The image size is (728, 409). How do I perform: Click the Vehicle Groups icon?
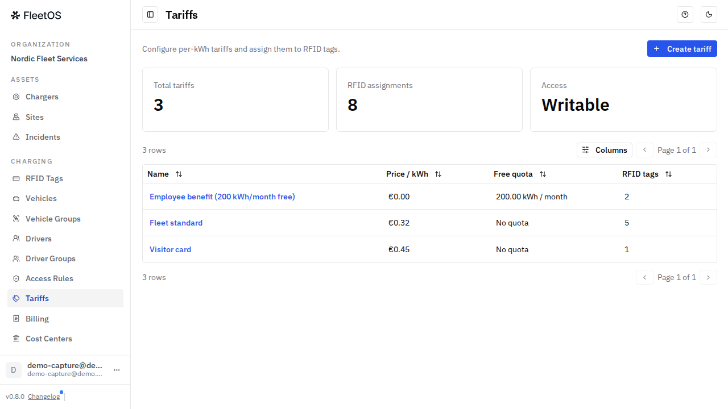[16, 219]
